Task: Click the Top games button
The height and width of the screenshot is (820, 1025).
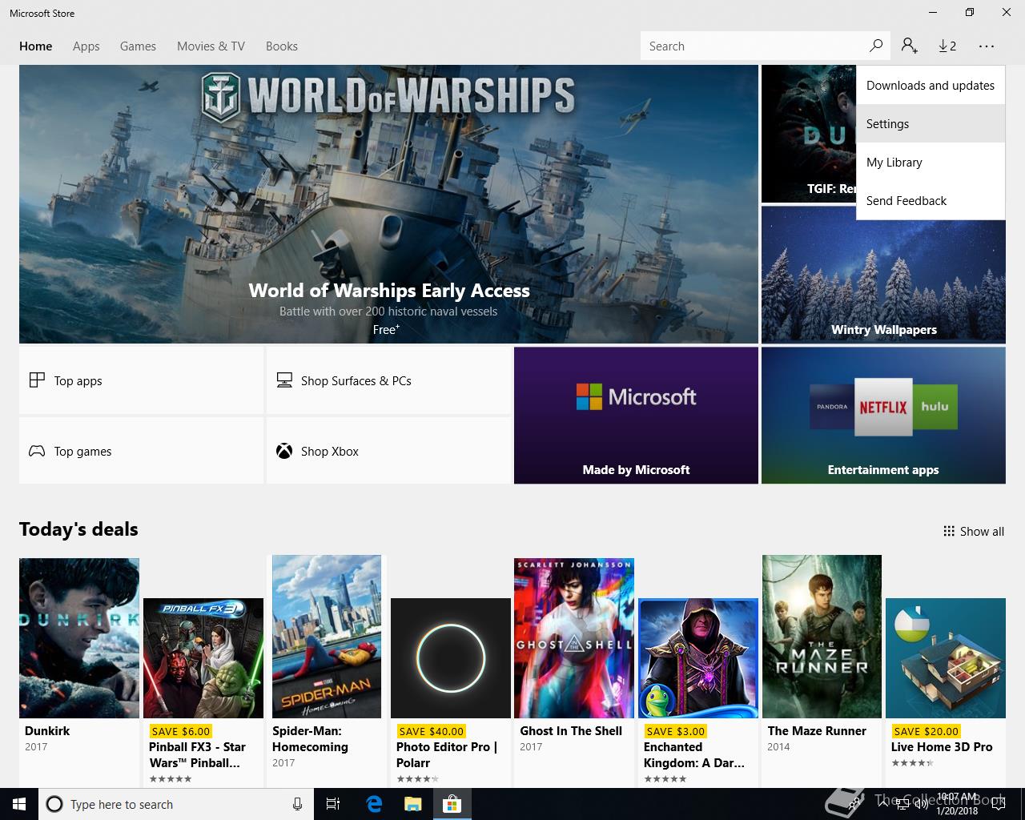Action: [x=141, y=451]
